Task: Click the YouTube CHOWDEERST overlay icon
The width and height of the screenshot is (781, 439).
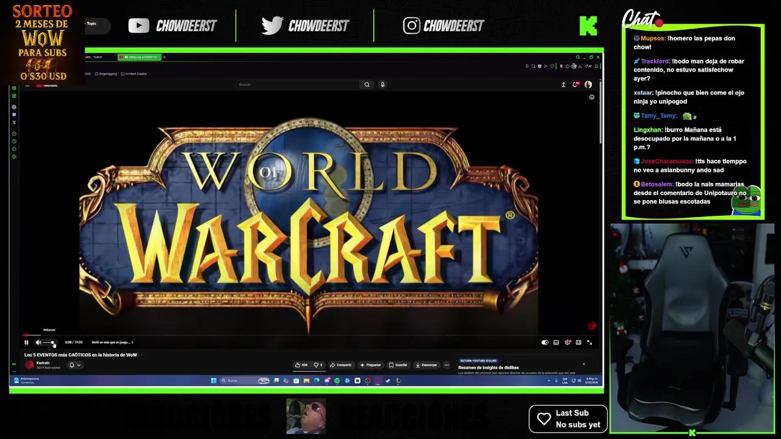Action: 139,26
